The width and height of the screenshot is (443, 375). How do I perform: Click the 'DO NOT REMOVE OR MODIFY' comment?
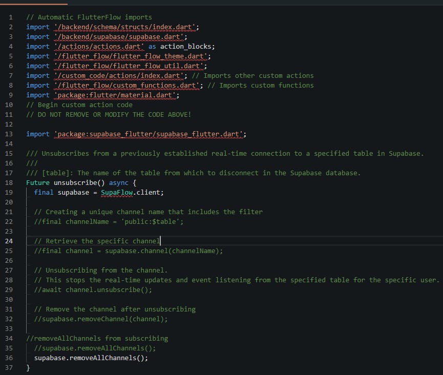tap(109, 114)
